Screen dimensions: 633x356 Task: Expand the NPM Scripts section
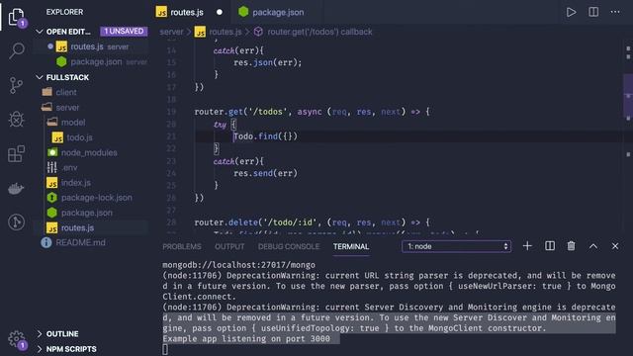(40, 349)
